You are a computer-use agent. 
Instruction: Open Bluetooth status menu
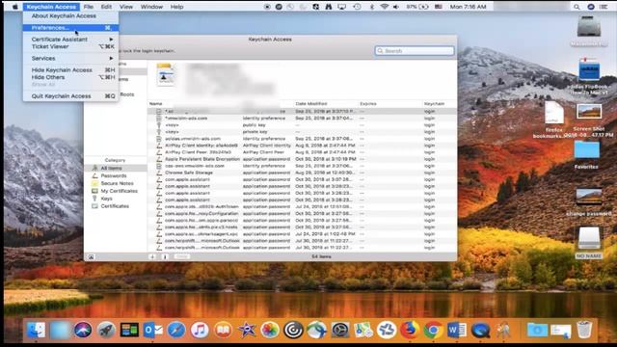pos(372,7)
